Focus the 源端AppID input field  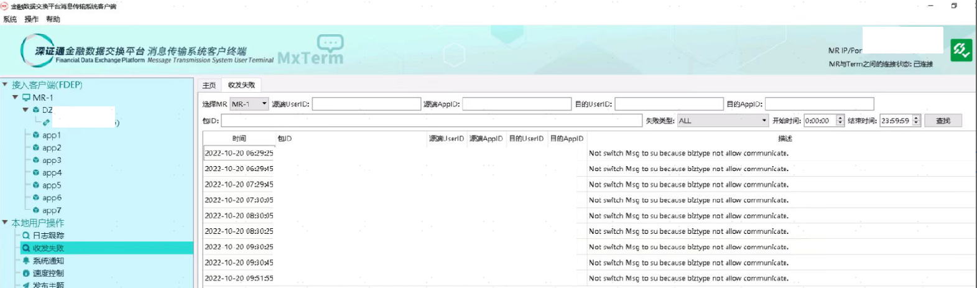click(x=517, y=104)
